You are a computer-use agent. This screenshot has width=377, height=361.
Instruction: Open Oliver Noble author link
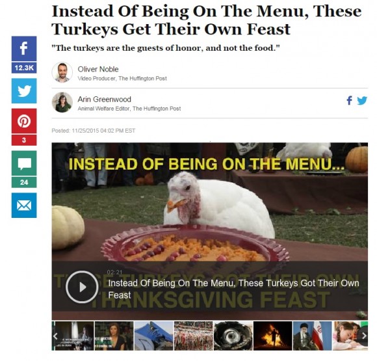click(x=98, y=70)
